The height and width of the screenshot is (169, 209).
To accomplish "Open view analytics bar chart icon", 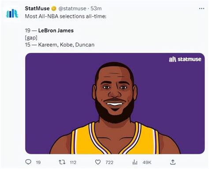I will tap(135, 162).
